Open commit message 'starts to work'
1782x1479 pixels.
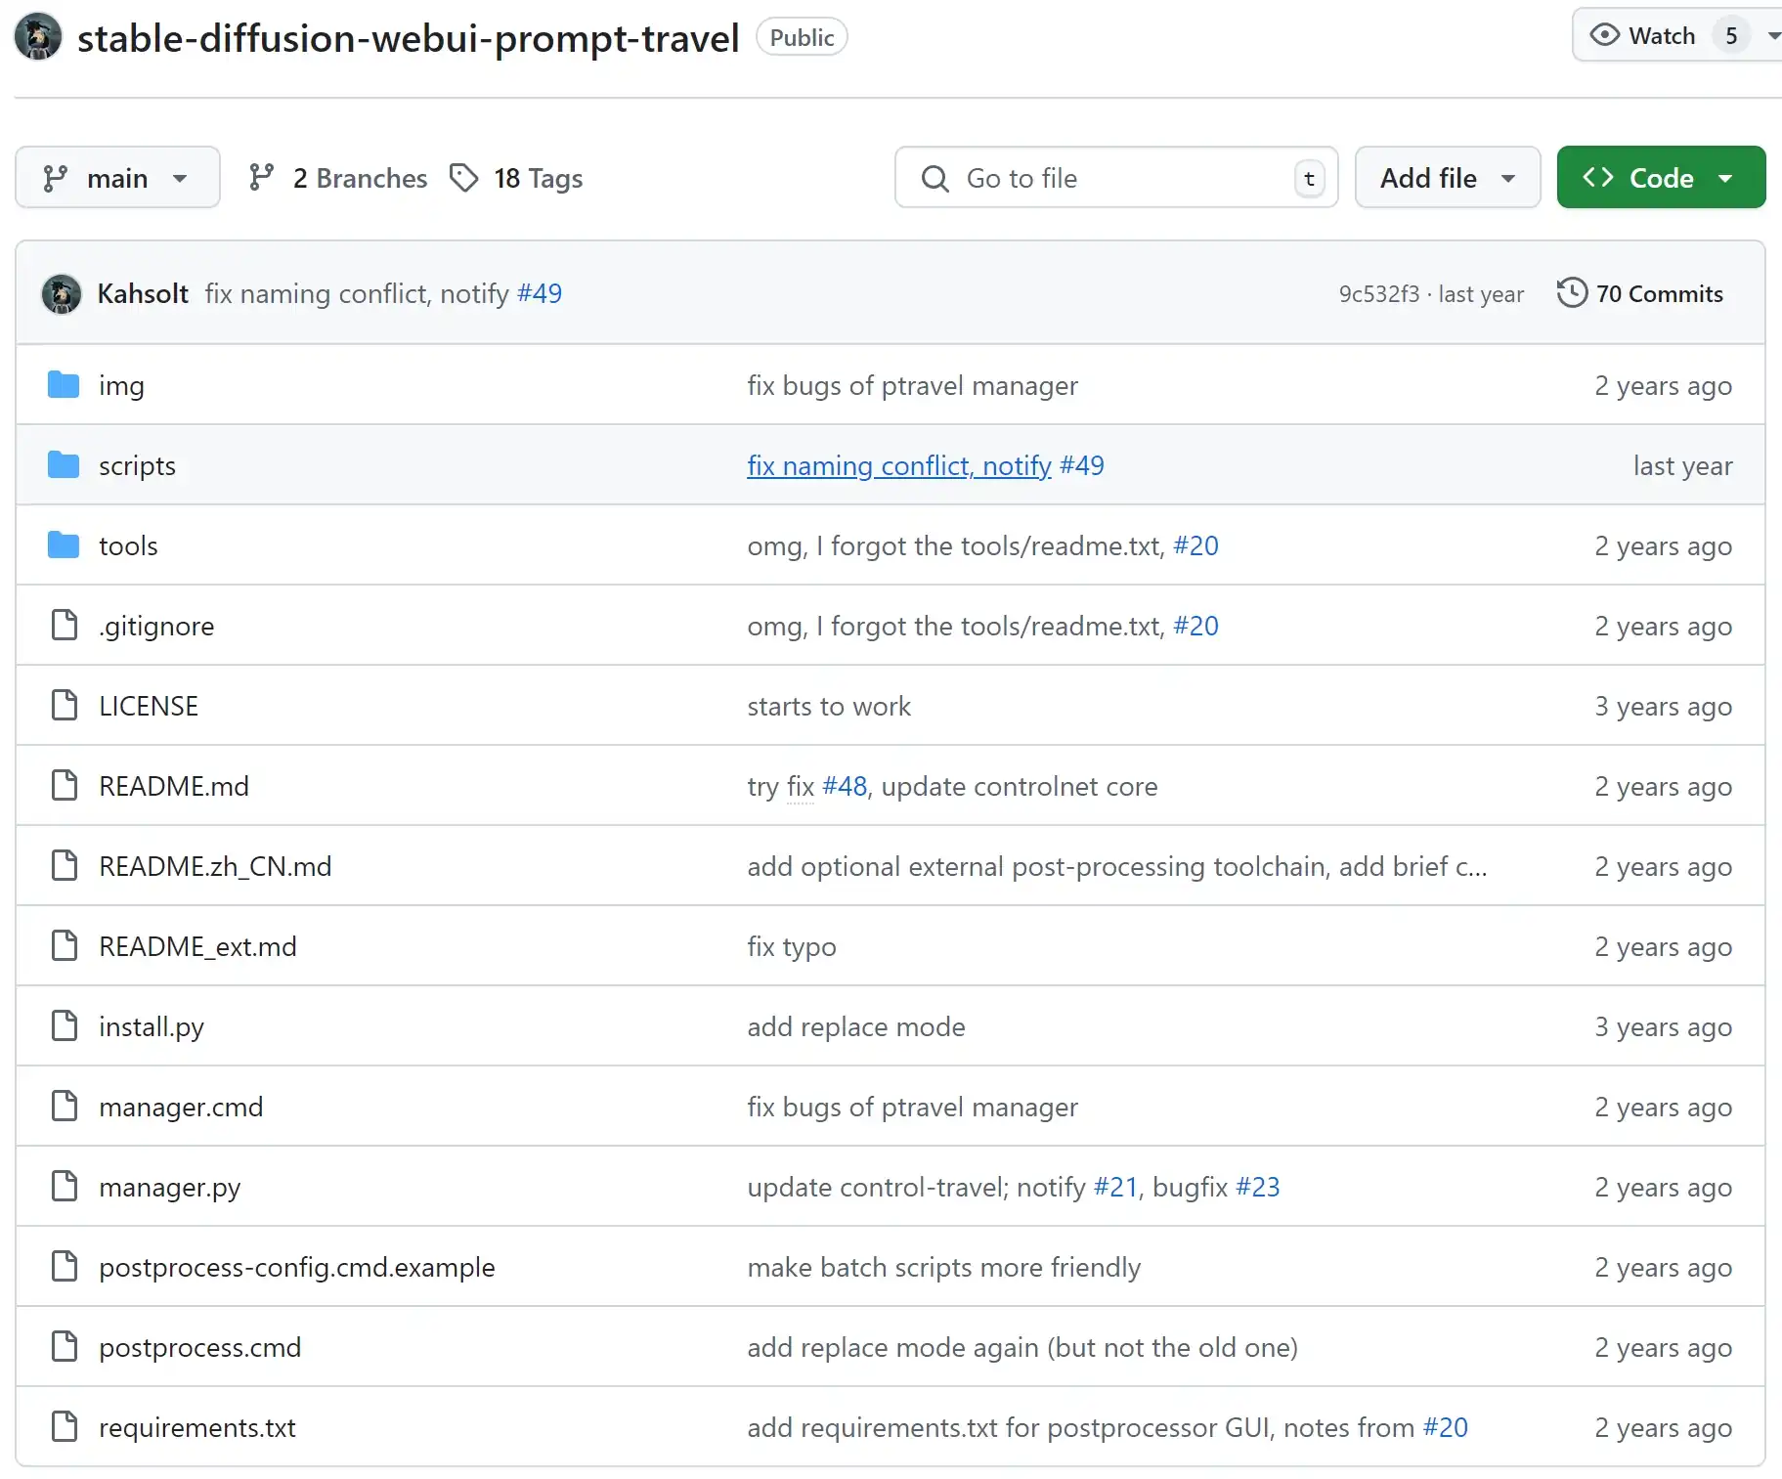click(829, 706)
